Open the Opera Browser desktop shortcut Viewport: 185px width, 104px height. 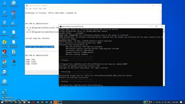[14, 14]
